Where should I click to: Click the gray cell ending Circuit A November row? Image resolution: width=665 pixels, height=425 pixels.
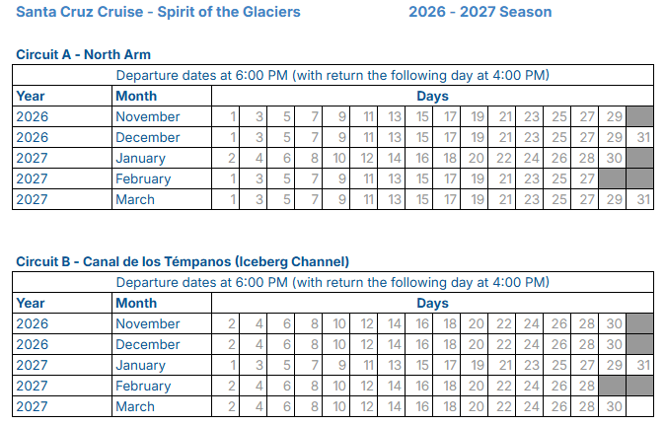[640, 116]
